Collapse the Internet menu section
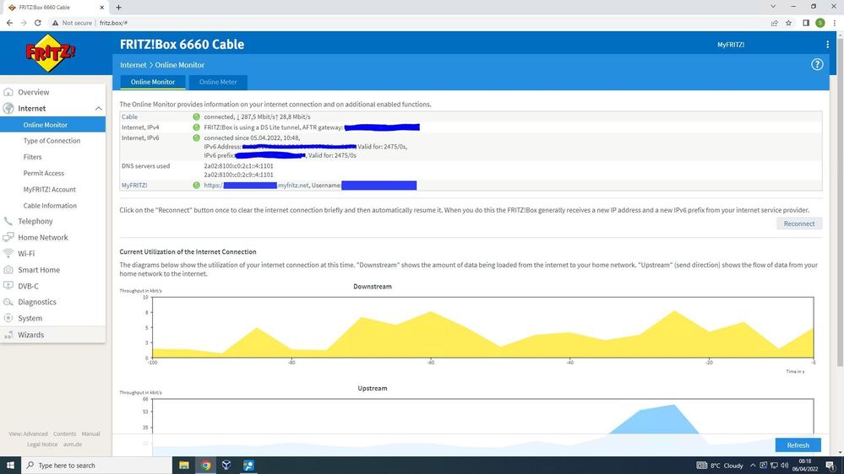 tap(98, 109)
